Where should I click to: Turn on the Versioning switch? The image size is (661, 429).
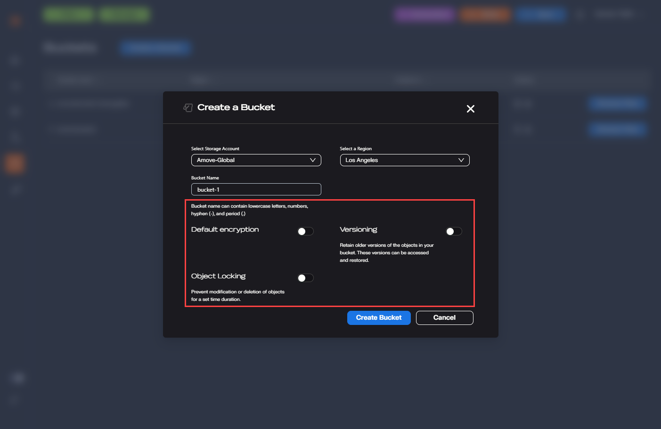[454, 231]
